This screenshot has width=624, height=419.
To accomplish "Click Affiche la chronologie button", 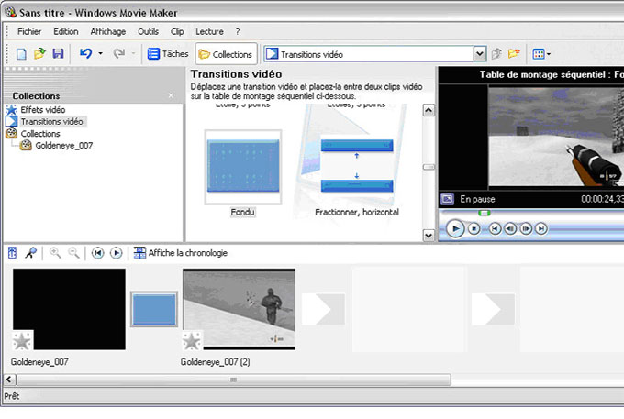I will click(180, 253).
